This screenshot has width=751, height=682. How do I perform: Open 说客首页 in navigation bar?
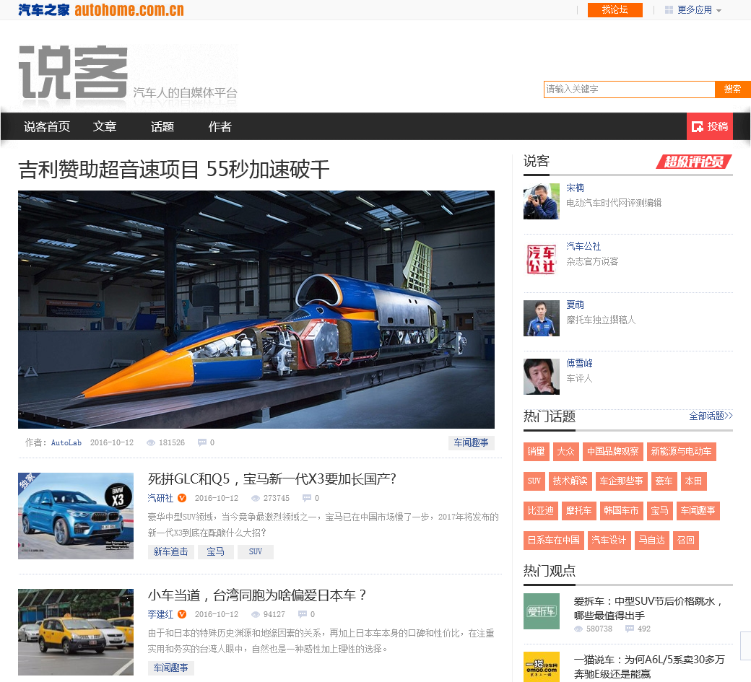(47, 127)
